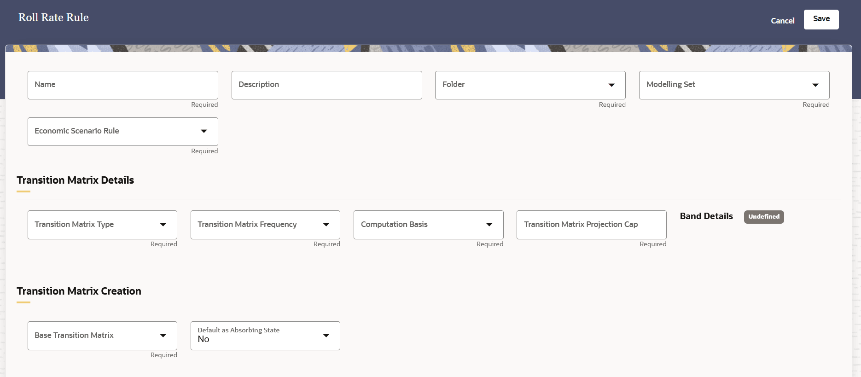
Task: Click the Undefined band details badge
Action: tap(764, 217)
